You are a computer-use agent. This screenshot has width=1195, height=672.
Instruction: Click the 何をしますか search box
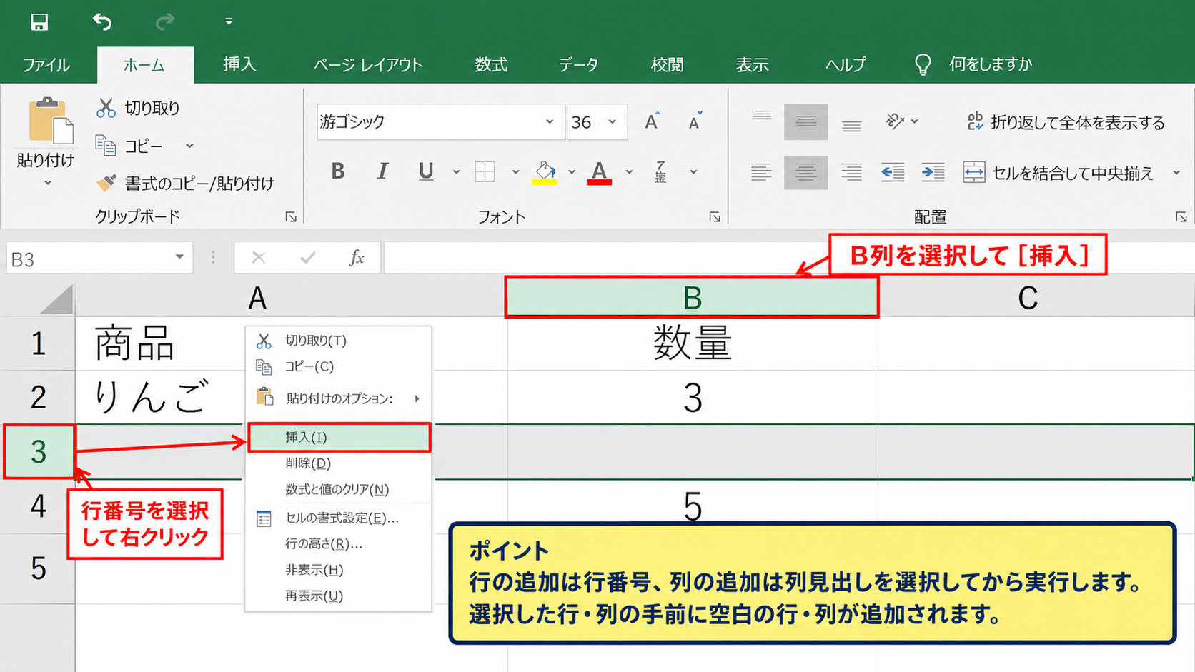pos(990,64)
